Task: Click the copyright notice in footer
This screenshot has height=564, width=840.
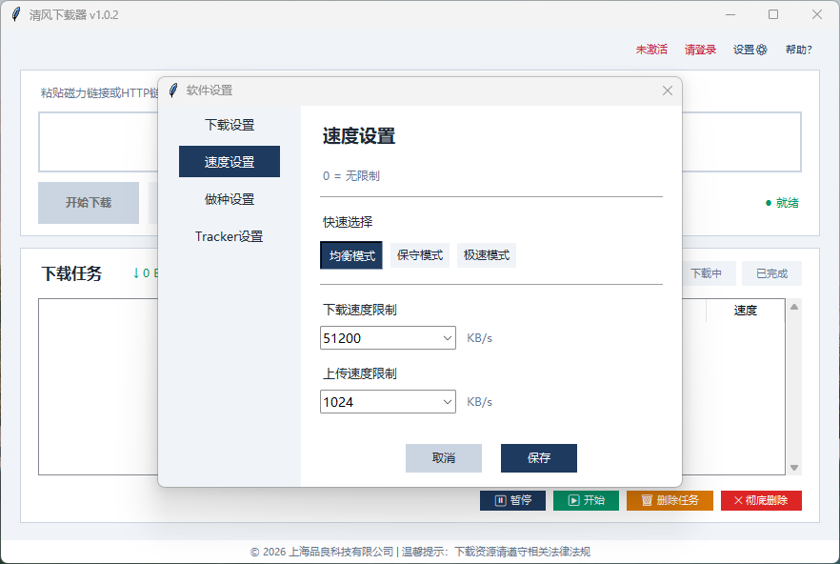Action: pyautogui.click(x=420, y=552)
